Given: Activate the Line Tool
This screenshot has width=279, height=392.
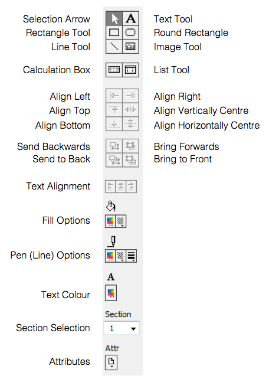Looking at the screenshot, I should 114,46.
